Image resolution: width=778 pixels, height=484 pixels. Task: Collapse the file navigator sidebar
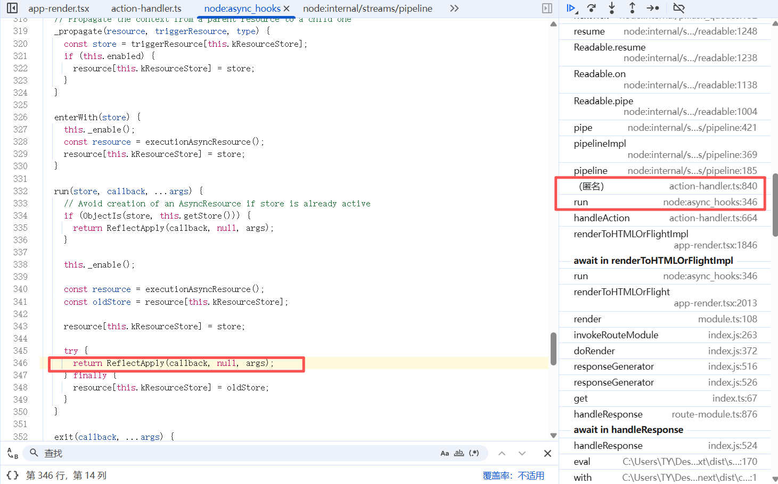click(x=12, y=9)
